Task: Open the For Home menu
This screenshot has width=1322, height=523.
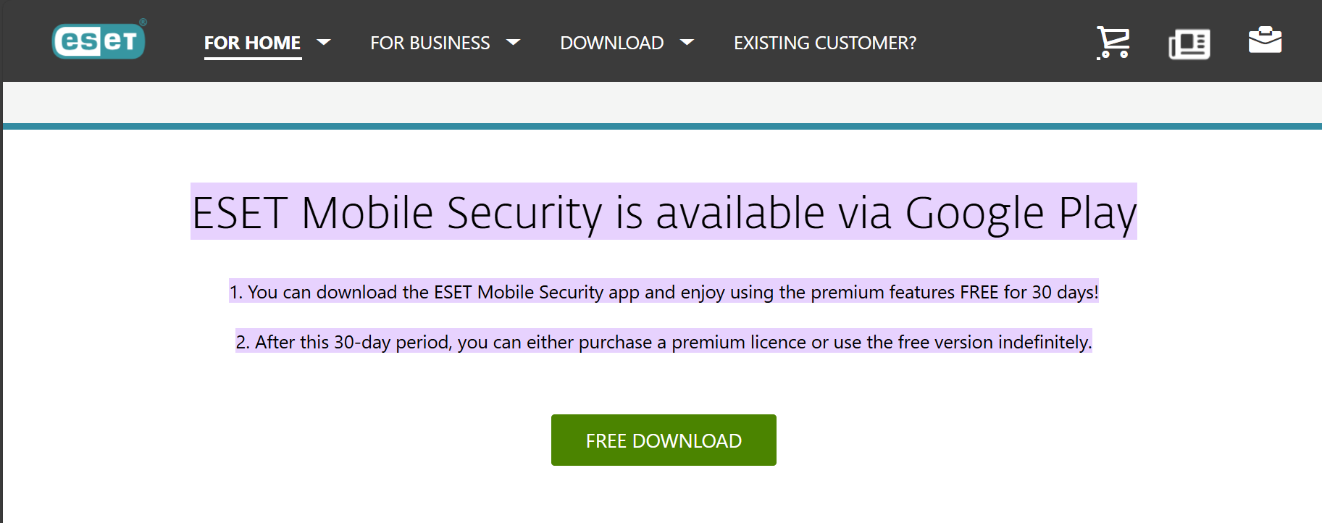Action: click(x=252, y=43)
